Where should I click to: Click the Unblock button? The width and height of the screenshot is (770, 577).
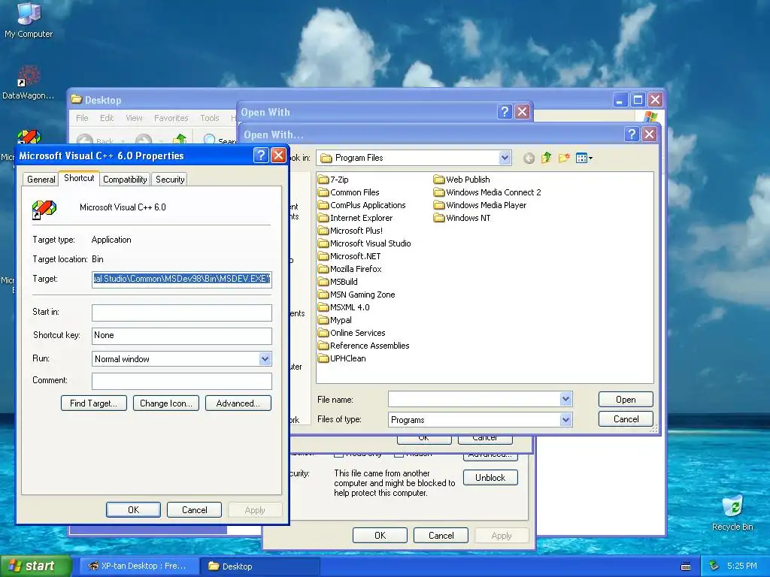pyautogui.click(x=490, y=477)
